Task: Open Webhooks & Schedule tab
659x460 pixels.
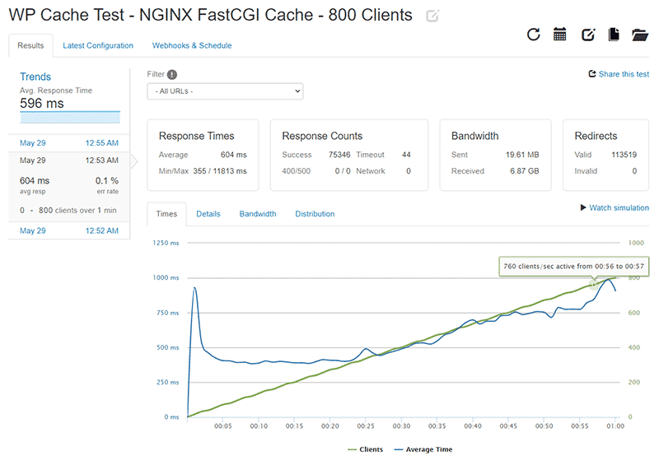Action: pos(192,45)
